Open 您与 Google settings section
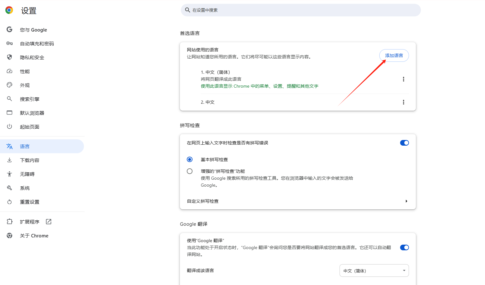The height and width of the screenshot is (285, 485). (42, 30)
